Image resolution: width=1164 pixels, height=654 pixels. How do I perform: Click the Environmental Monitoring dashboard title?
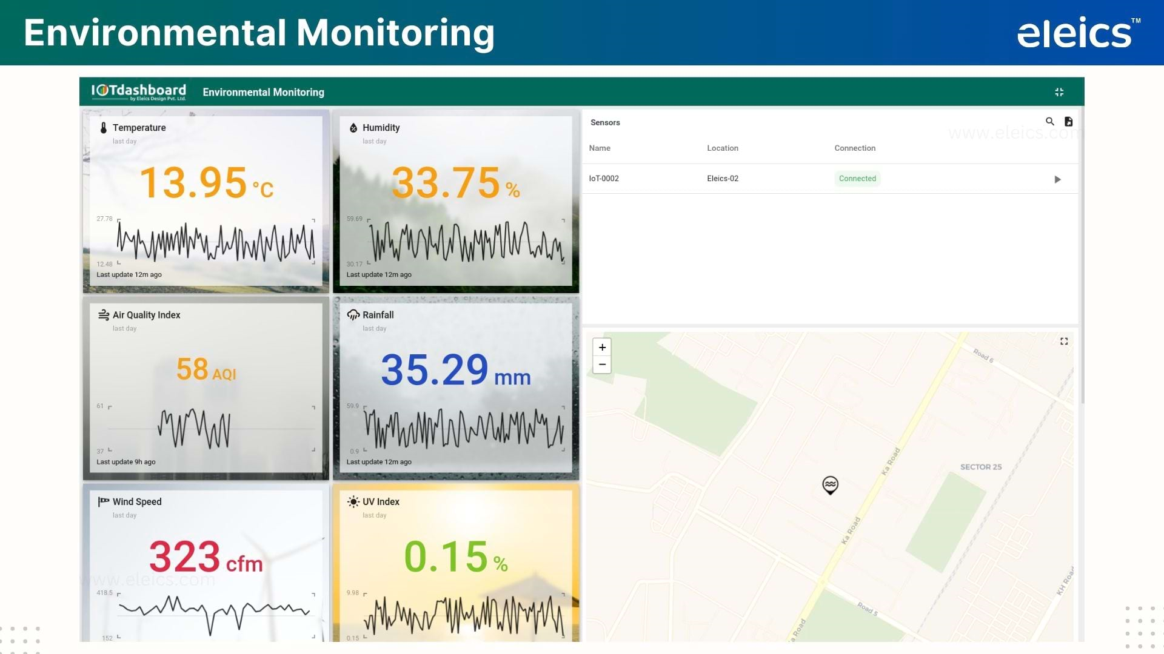pos(263,92)
